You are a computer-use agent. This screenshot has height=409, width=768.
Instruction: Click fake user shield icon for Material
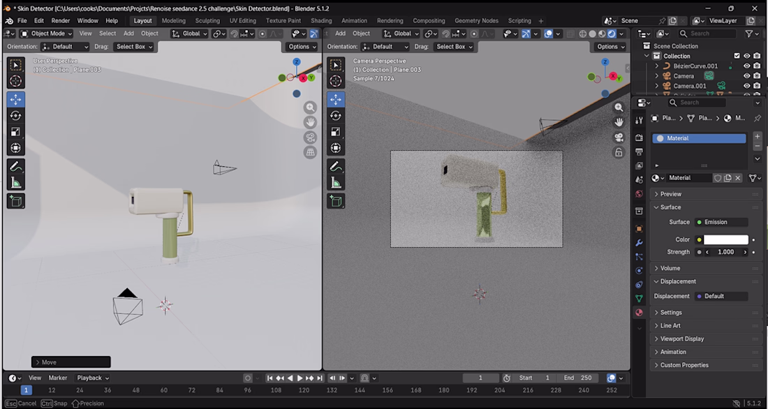tap(718, 178)
